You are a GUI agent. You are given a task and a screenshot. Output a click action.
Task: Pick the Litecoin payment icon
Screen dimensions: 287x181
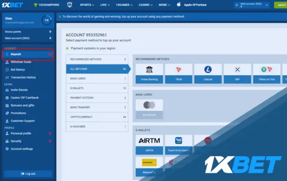click(x=208, y=74)
